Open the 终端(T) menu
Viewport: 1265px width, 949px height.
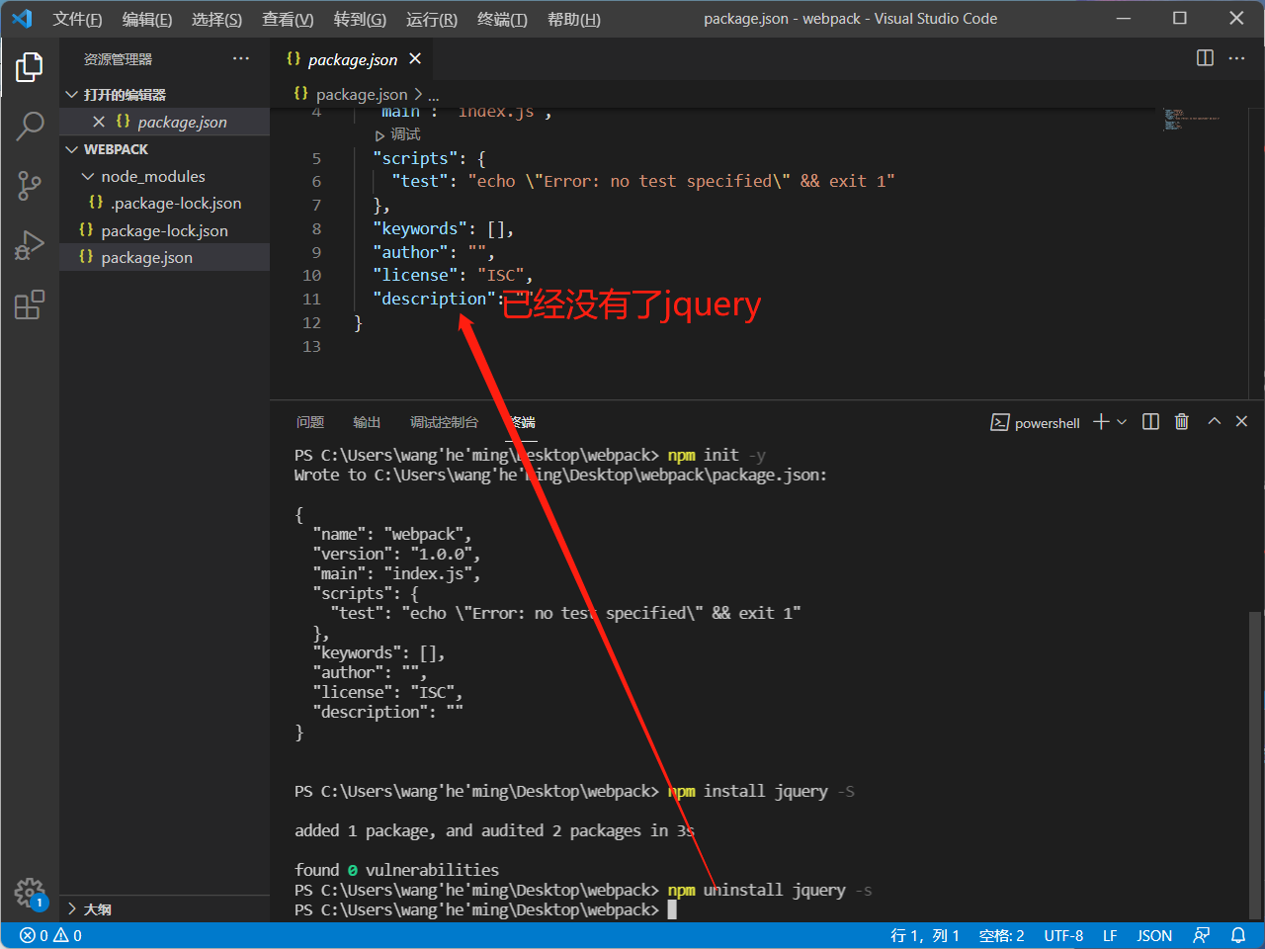point(502,19)
